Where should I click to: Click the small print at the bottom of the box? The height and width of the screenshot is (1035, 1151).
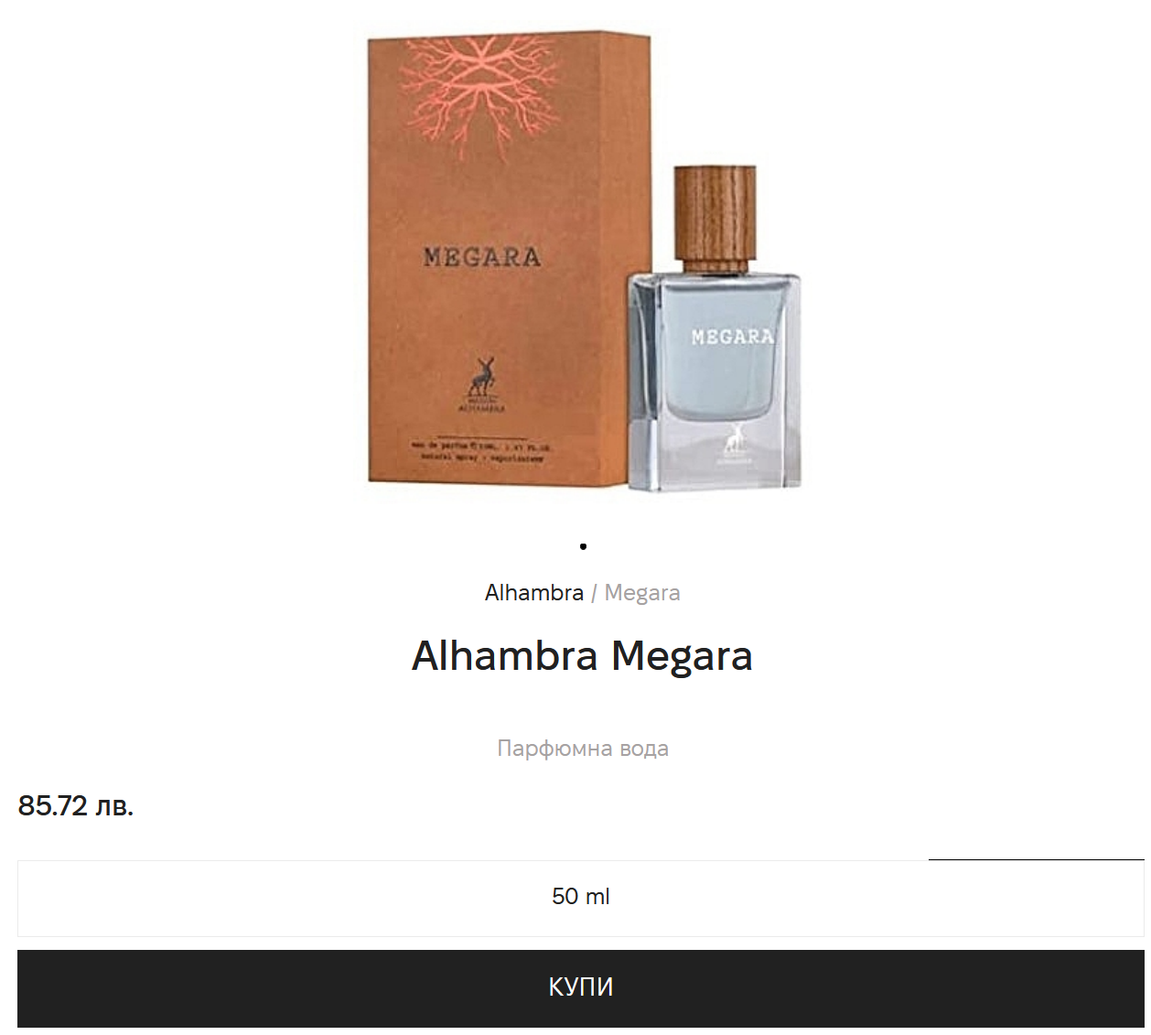[480, 452]
